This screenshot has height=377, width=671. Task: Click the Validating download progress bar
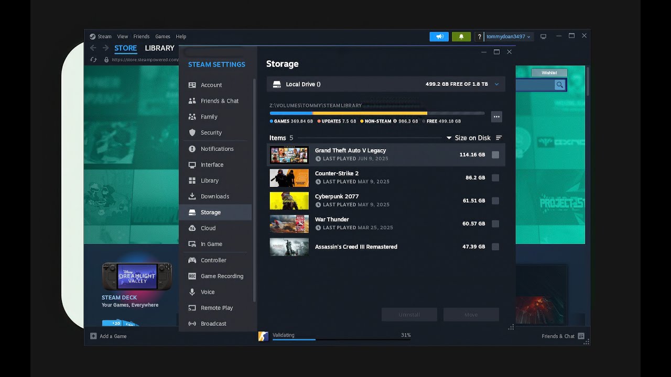[341, 339]
